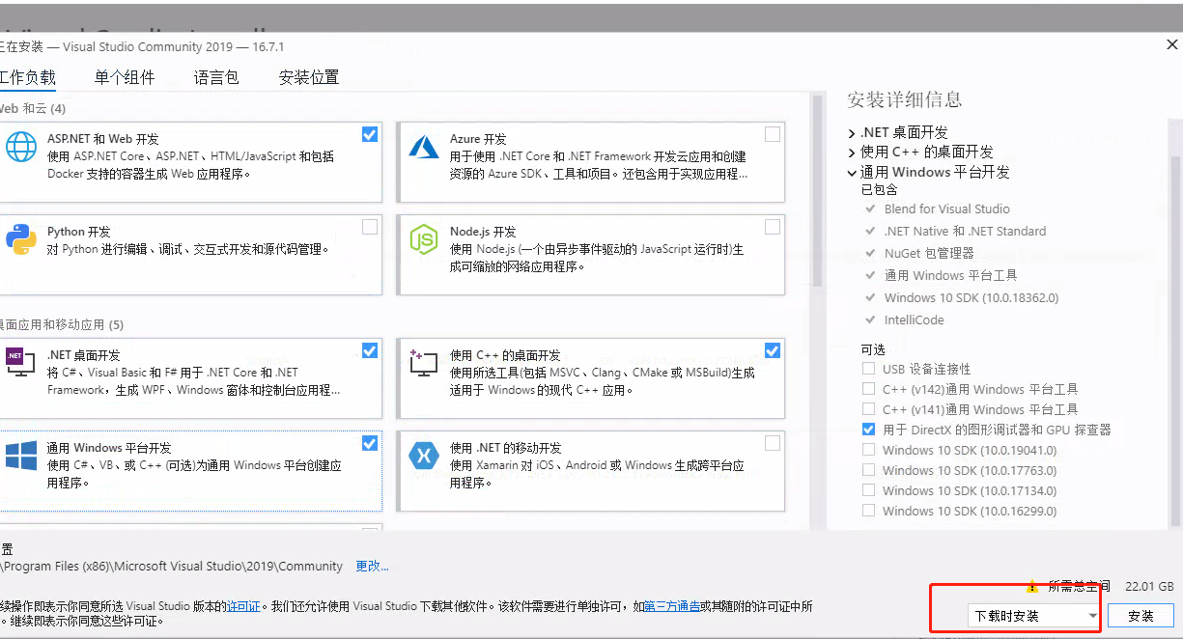Select the Blend for Visual Studio entry
This screenshot has height=639, width=1183.
(946, 208)
